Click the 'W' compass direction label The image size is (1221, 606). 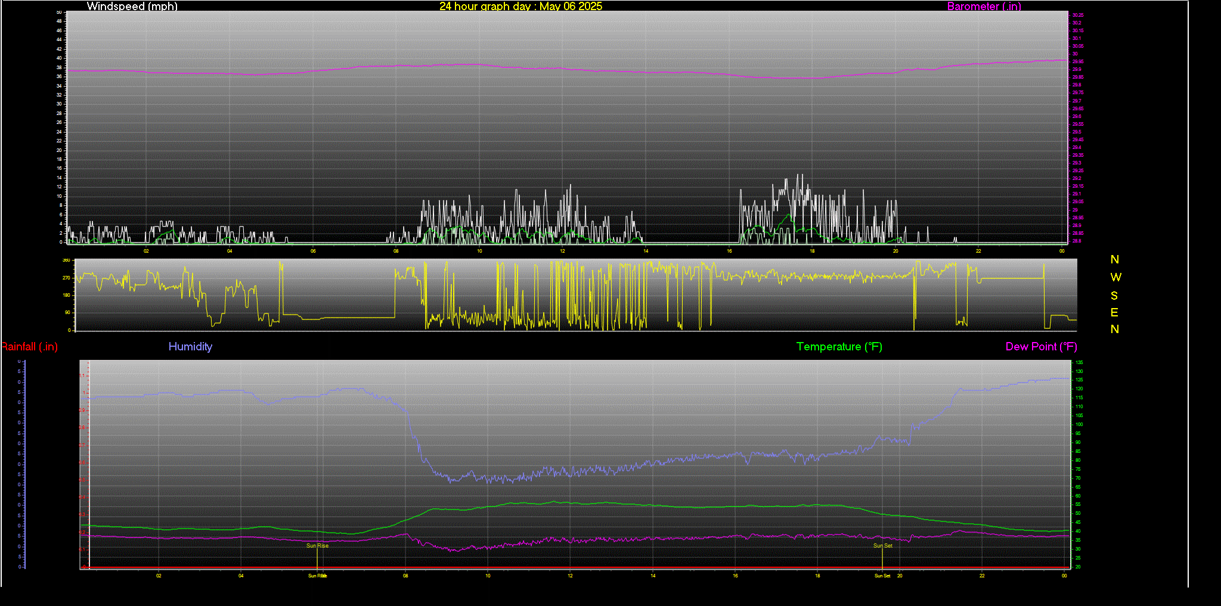coord(1115,277)
